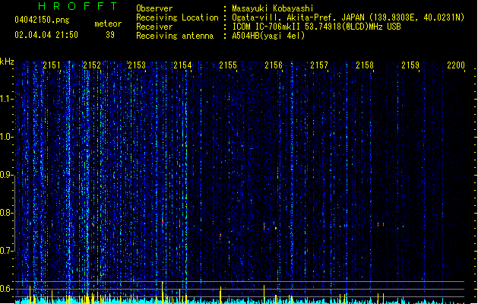The image size is (478, 304).
Task: Click the Receiving antenna label
Action: [x=175, y=36]
